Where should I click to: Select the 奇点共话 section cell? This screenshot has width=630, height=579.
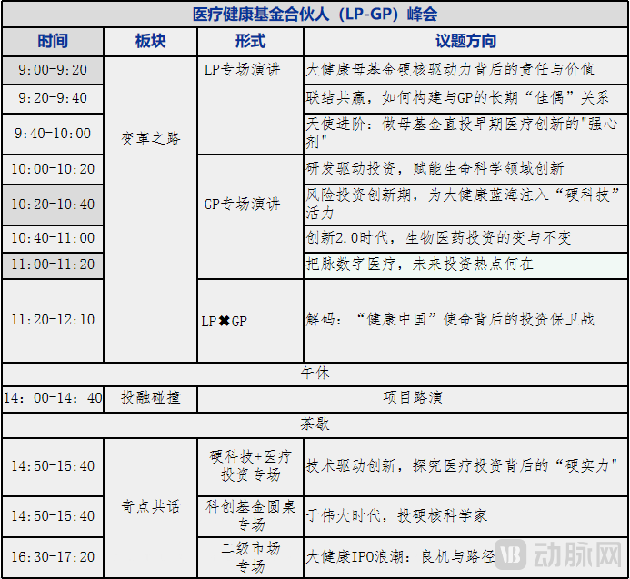(151, 505)
